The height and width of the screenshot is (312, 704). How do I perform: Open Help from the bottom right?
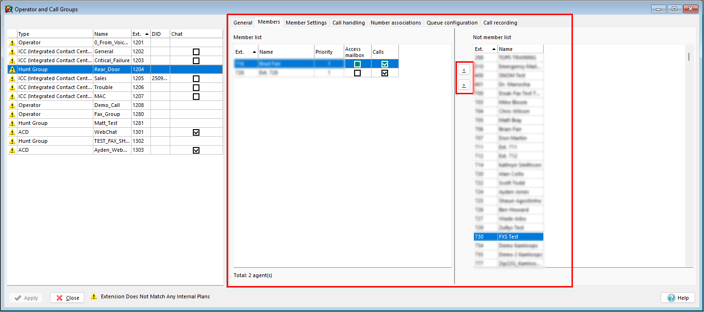coord(678,298)
